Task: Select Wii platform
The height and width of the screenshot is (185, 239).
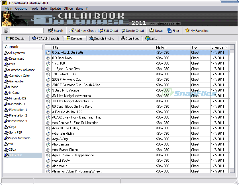Action: point(23,144)
